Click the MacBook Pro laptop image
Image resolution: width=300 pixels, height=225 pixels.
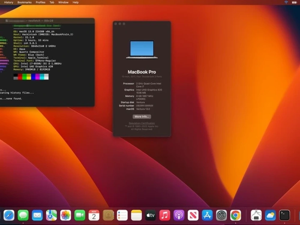[x=142, y=49]
